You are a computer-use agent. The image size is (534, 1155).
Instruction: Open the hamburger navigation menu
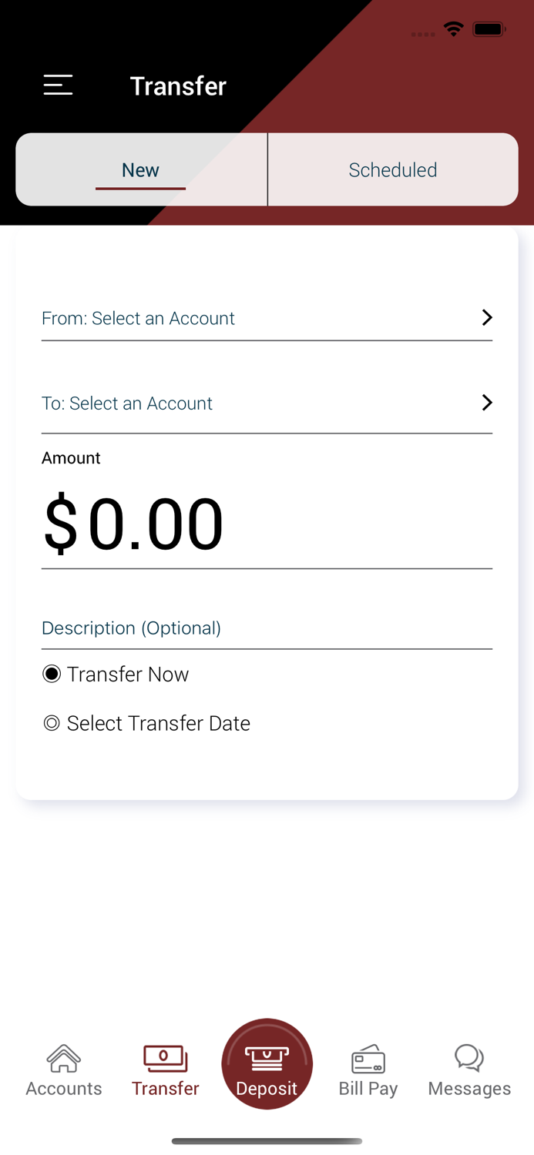(58, 85)
